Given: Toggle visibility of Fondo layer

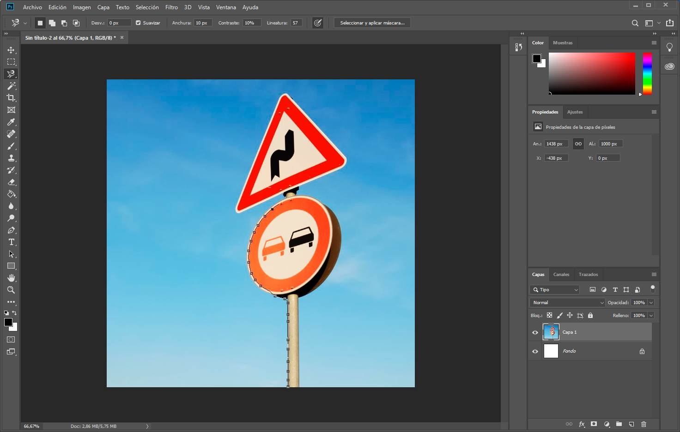Looking at the screenshot, I should click(x=535, y=351).
